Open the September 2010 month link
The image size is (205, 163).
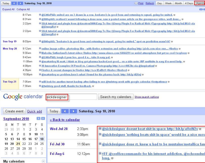[x=16, y=119]
